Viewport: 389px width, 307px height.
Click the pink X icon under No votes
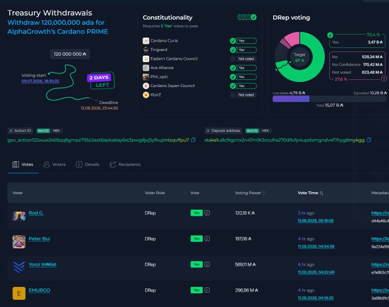tap(384, 78)
